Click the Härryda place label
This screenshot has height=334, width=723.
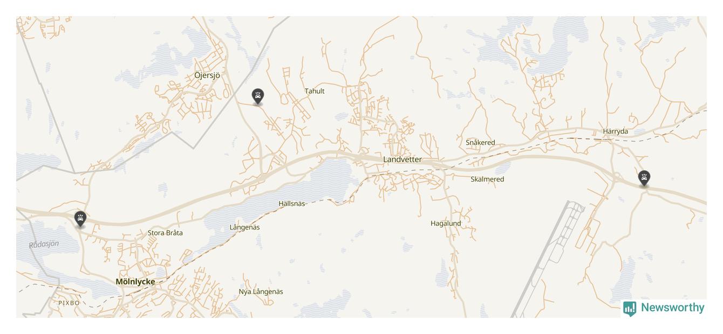[x=616, y=131]
